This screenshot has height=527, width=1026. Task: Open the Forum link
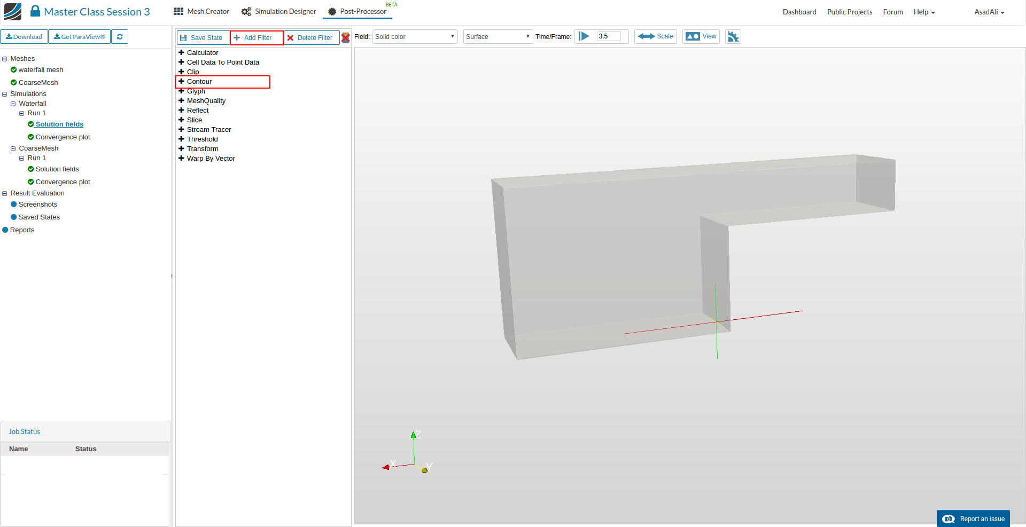point(893,12)
